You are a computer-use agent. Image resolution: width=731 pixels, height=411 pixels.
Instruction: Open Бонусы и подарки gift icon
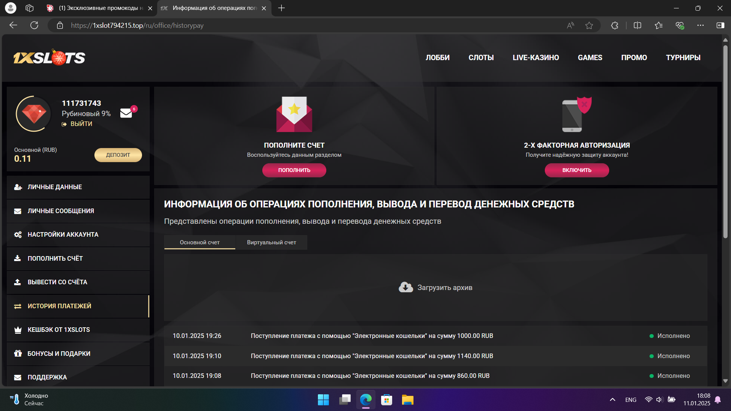[x=18, y=353]
